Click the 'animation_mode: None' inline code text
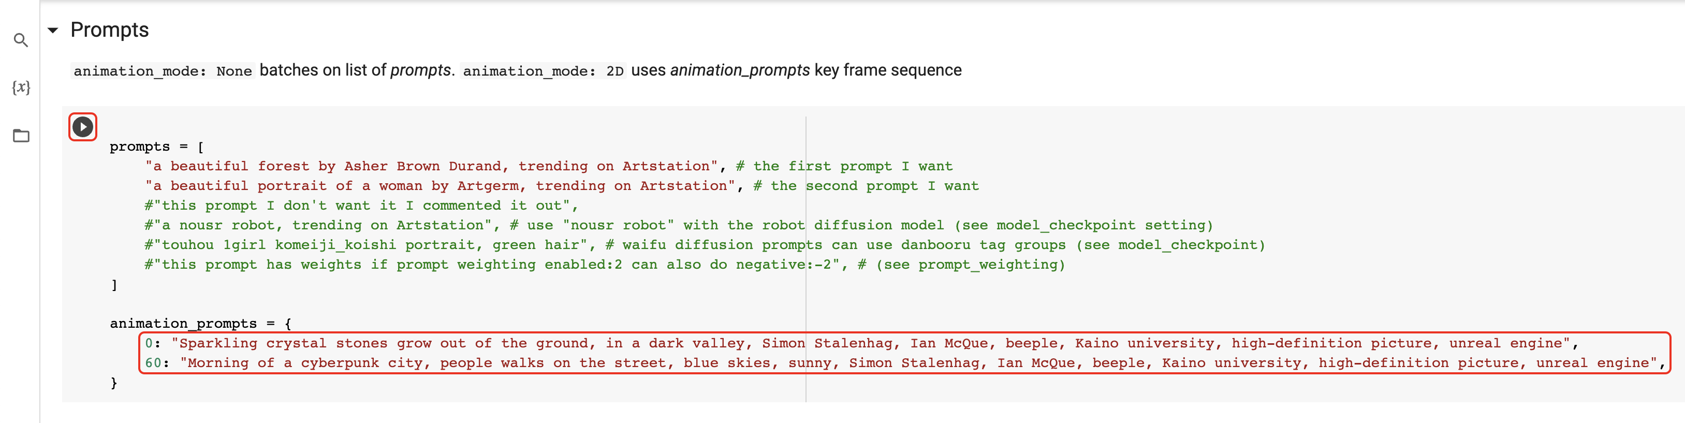This screenshot has height=423, width=1685. [162, 70]
